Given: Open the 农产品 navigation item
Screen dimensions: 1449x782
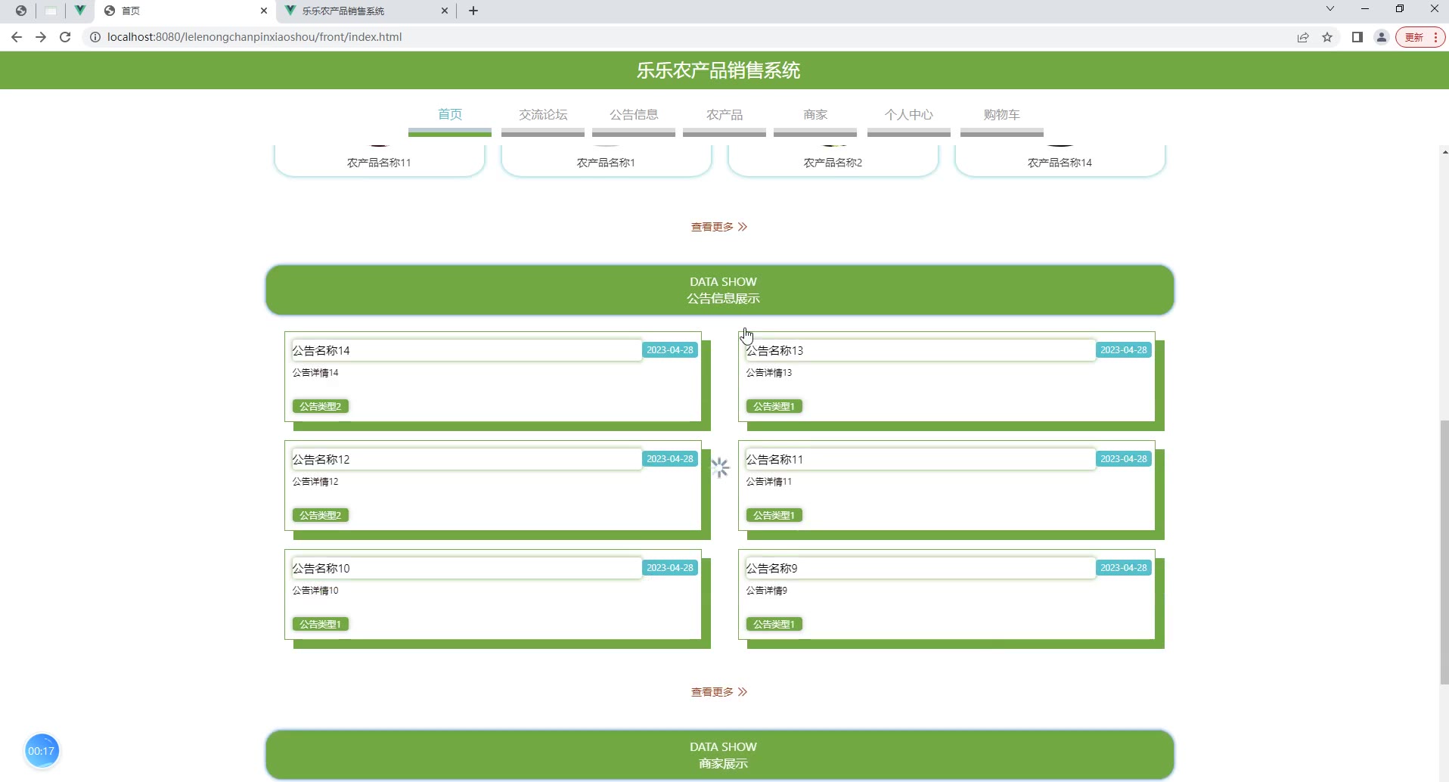Looking at the screenshot, I should (724, 115).
